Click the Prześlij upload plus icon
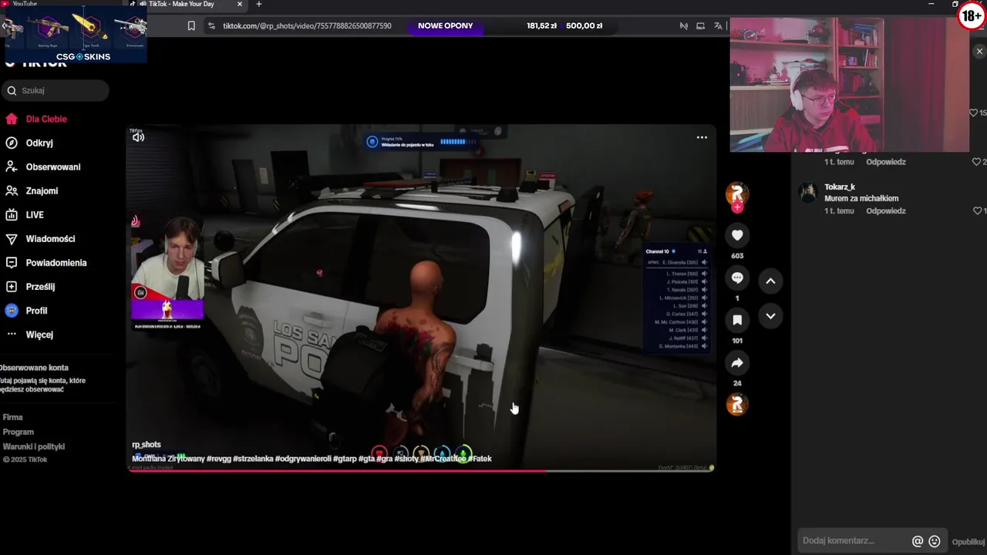The image size is (987, 555). point(12,287)
